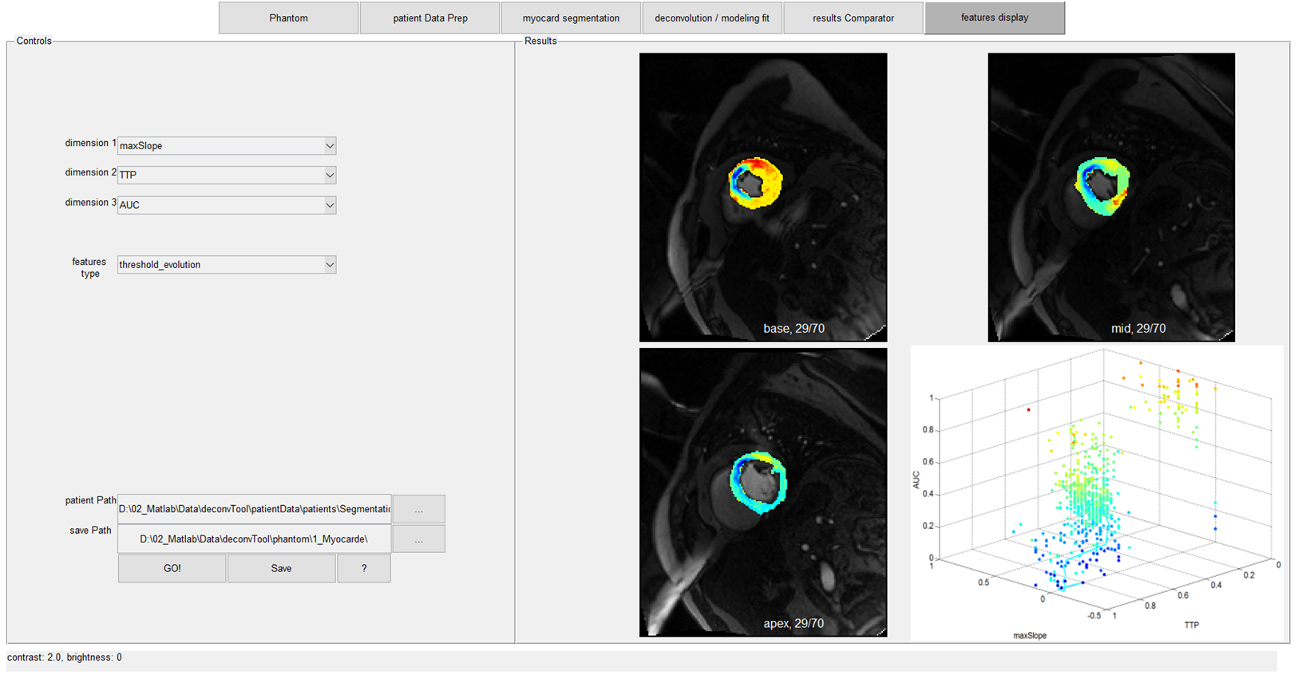Screen dimensions: 1298x679
Task: Open the Phantom tab
Action: (x=288, y=18)
